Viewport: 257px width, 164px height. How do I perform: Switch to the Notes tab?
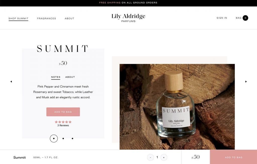(56, 77)
